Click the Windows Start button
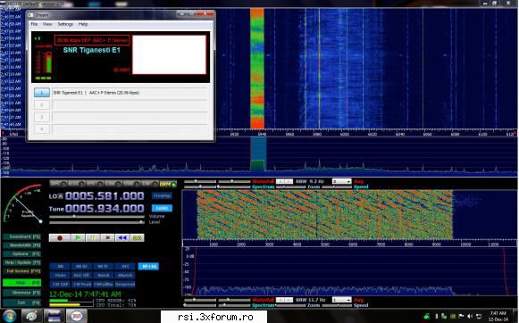Screen dimensions: 519x323 pos(9,317)
